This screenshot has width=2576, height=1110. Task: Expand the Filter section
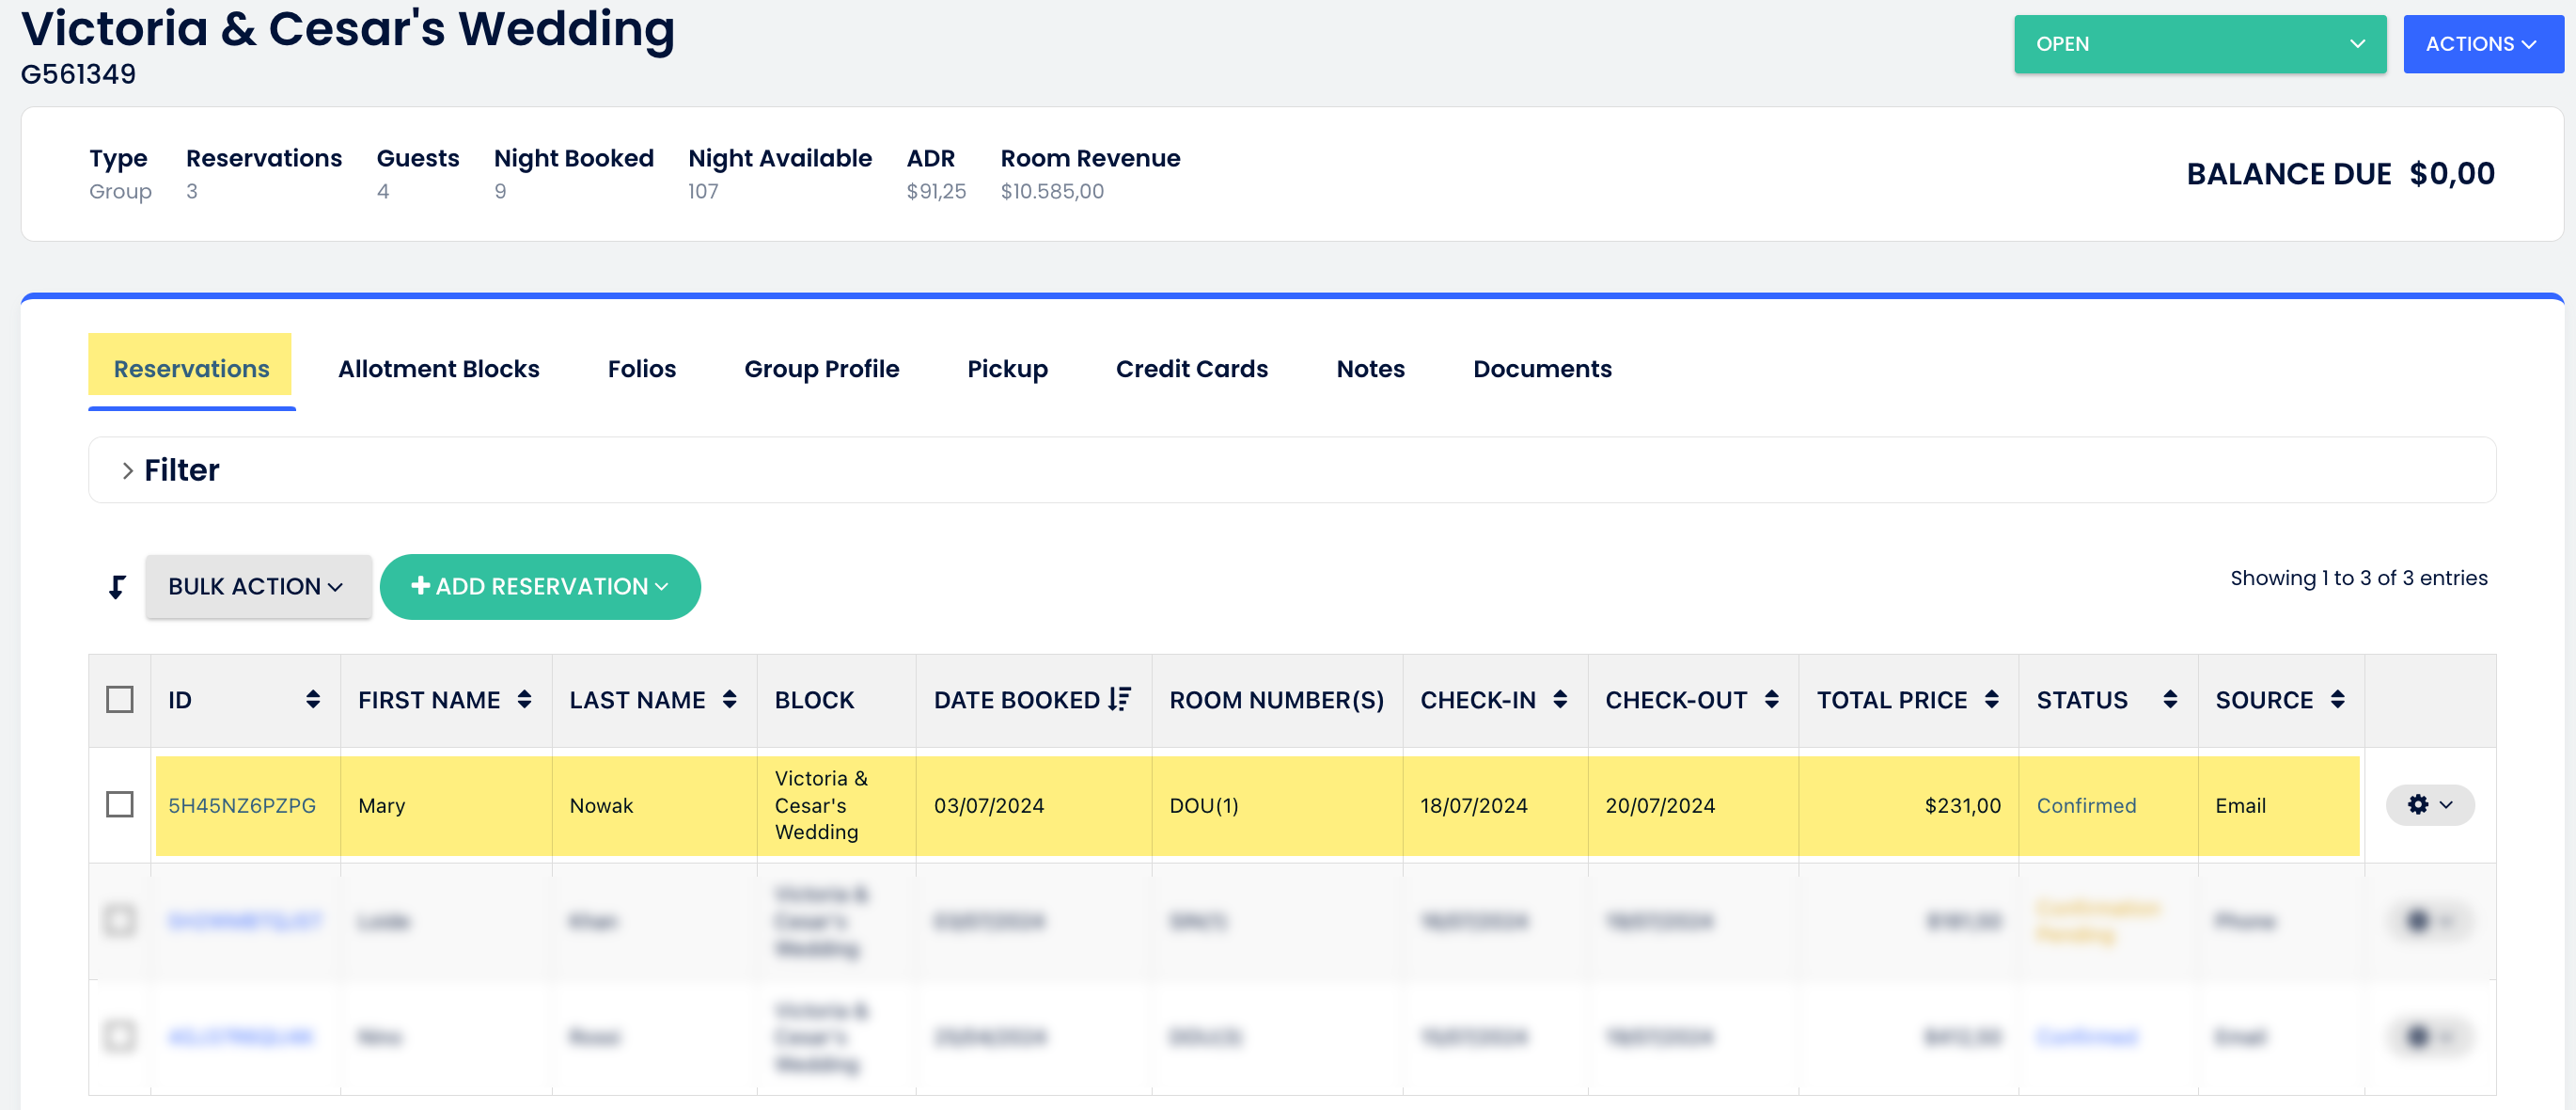click(x=170, y=470)
